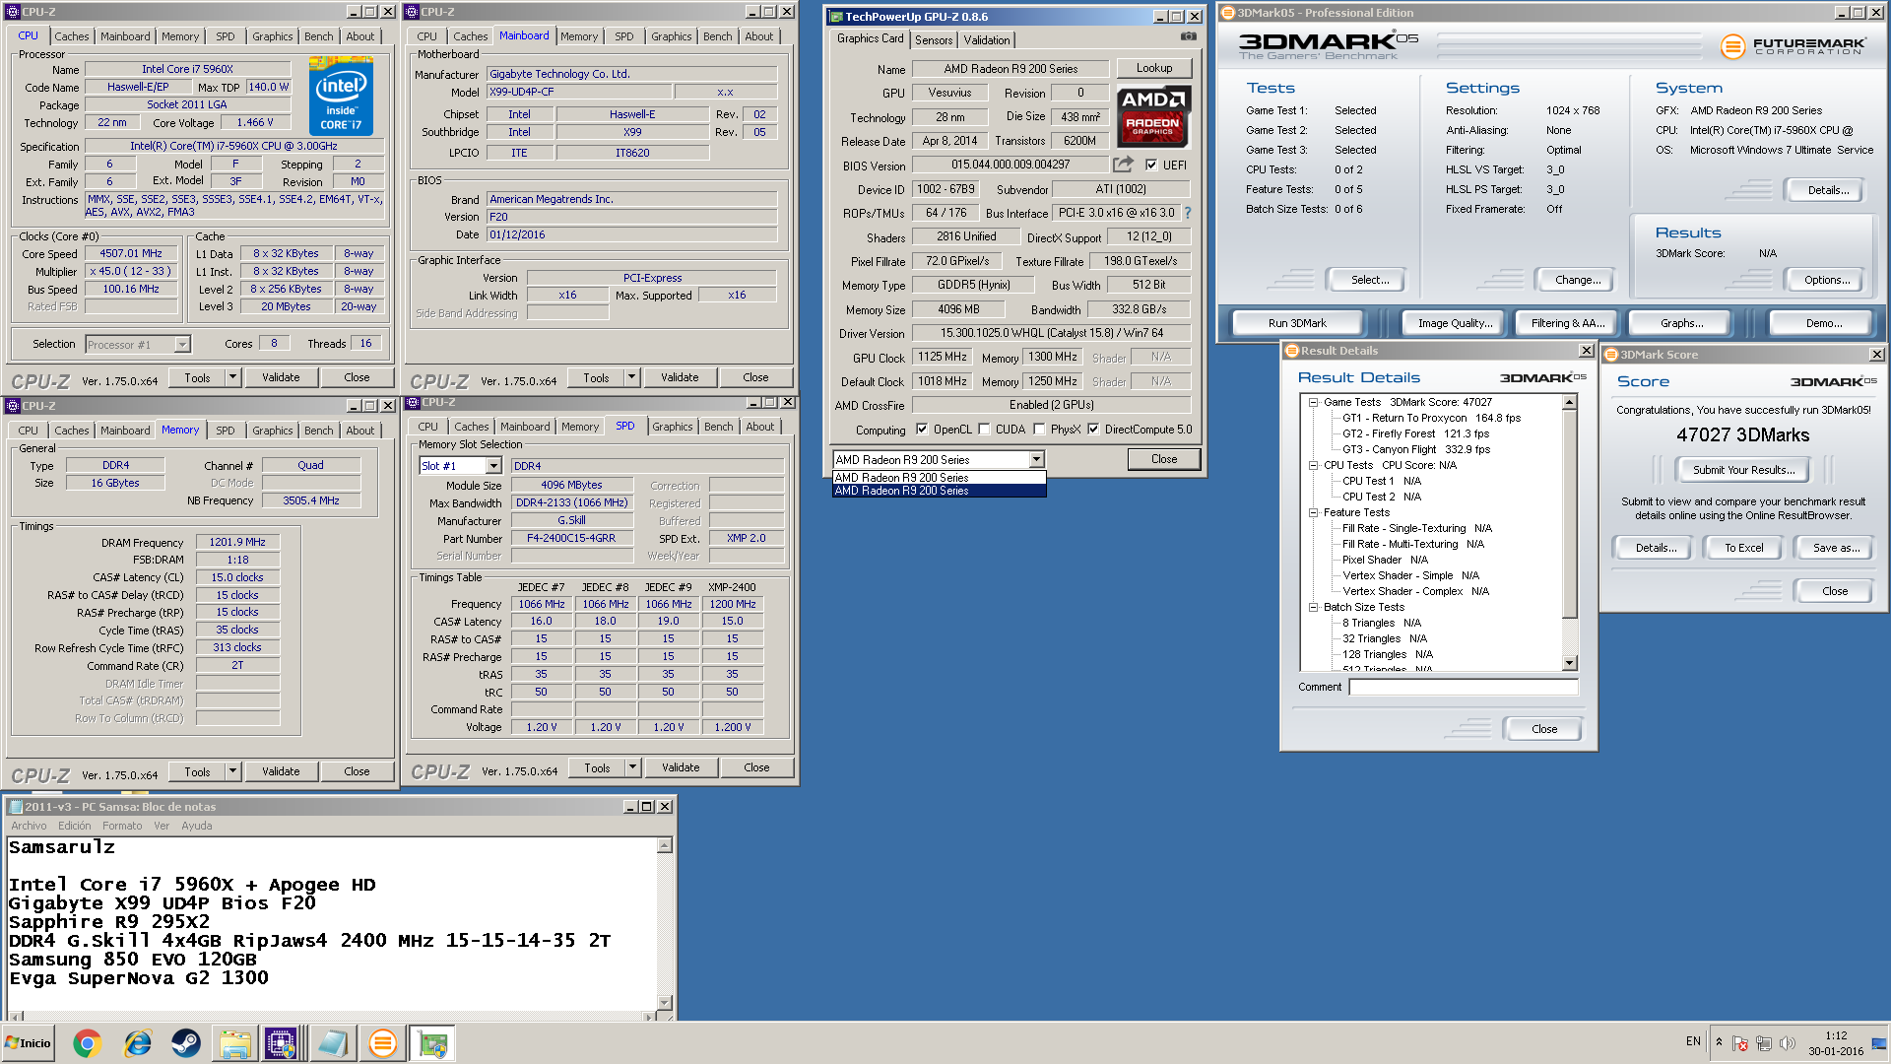Viewport: 1891px width, 1064px height.
Task: Open the Inicio start menu
Action: tap(28, 1043)
